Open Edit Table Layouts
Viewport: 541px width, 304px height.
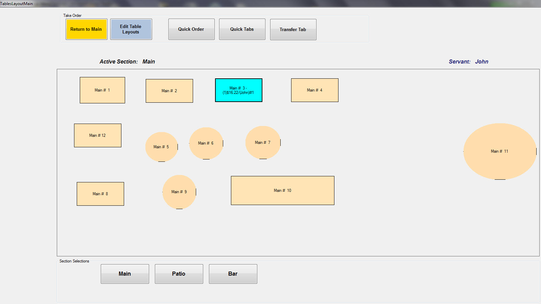click(x=131, y=29)
